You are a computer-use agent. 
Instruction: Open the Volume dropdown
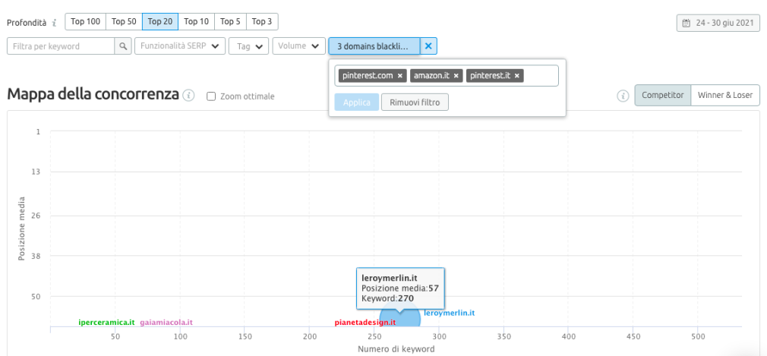(x=299, y=46)
